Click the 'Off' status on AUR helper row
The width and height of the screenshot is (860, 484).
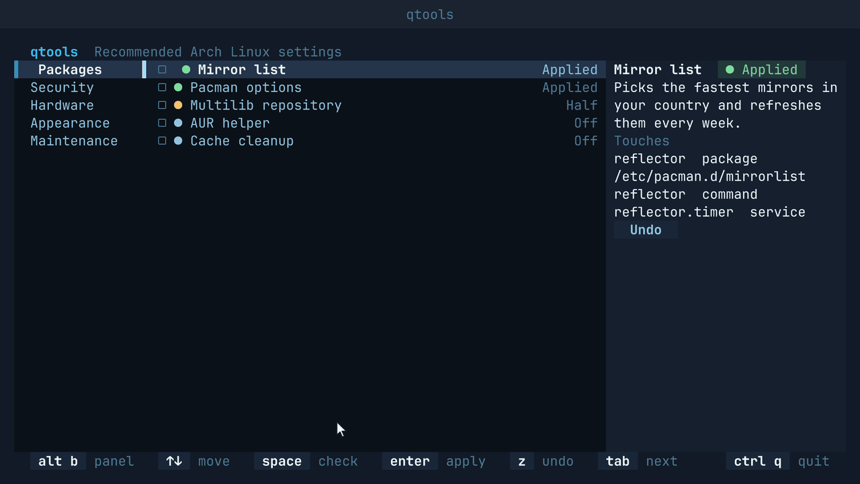(586, 123)
